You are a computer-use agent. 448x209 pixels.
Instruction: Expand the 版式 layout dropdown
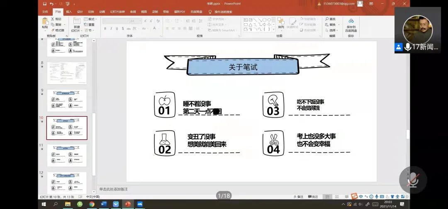(91, 19)
